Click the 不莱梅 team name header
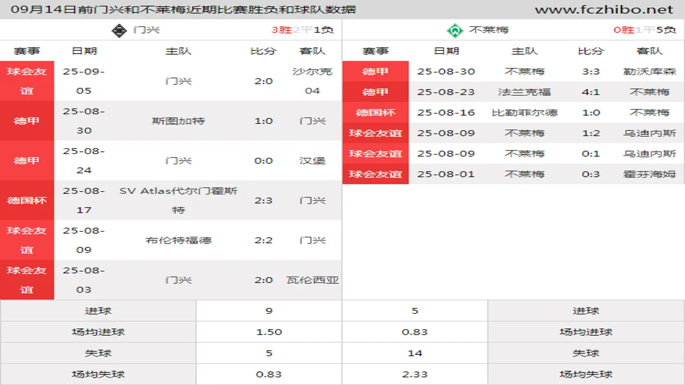 489,30
